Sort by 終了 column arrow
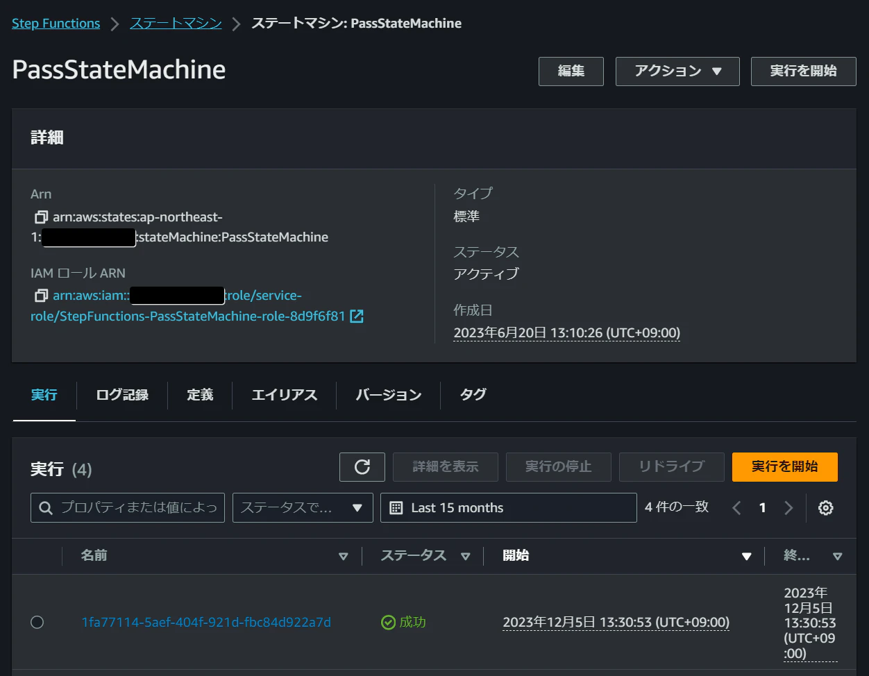 tap(838, 556)
